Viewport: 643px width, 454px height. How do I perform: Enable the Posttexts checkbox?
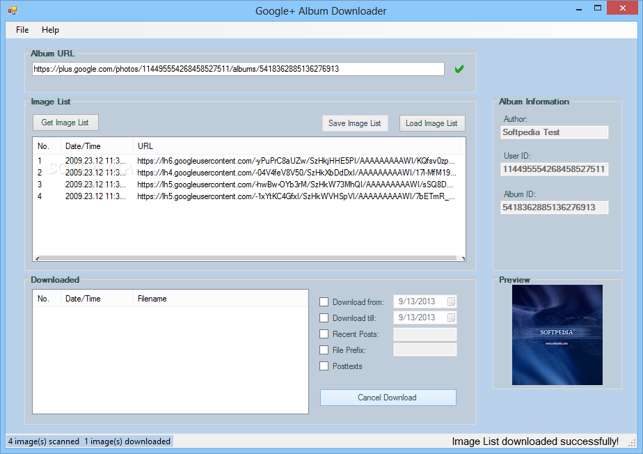(324, 366)
